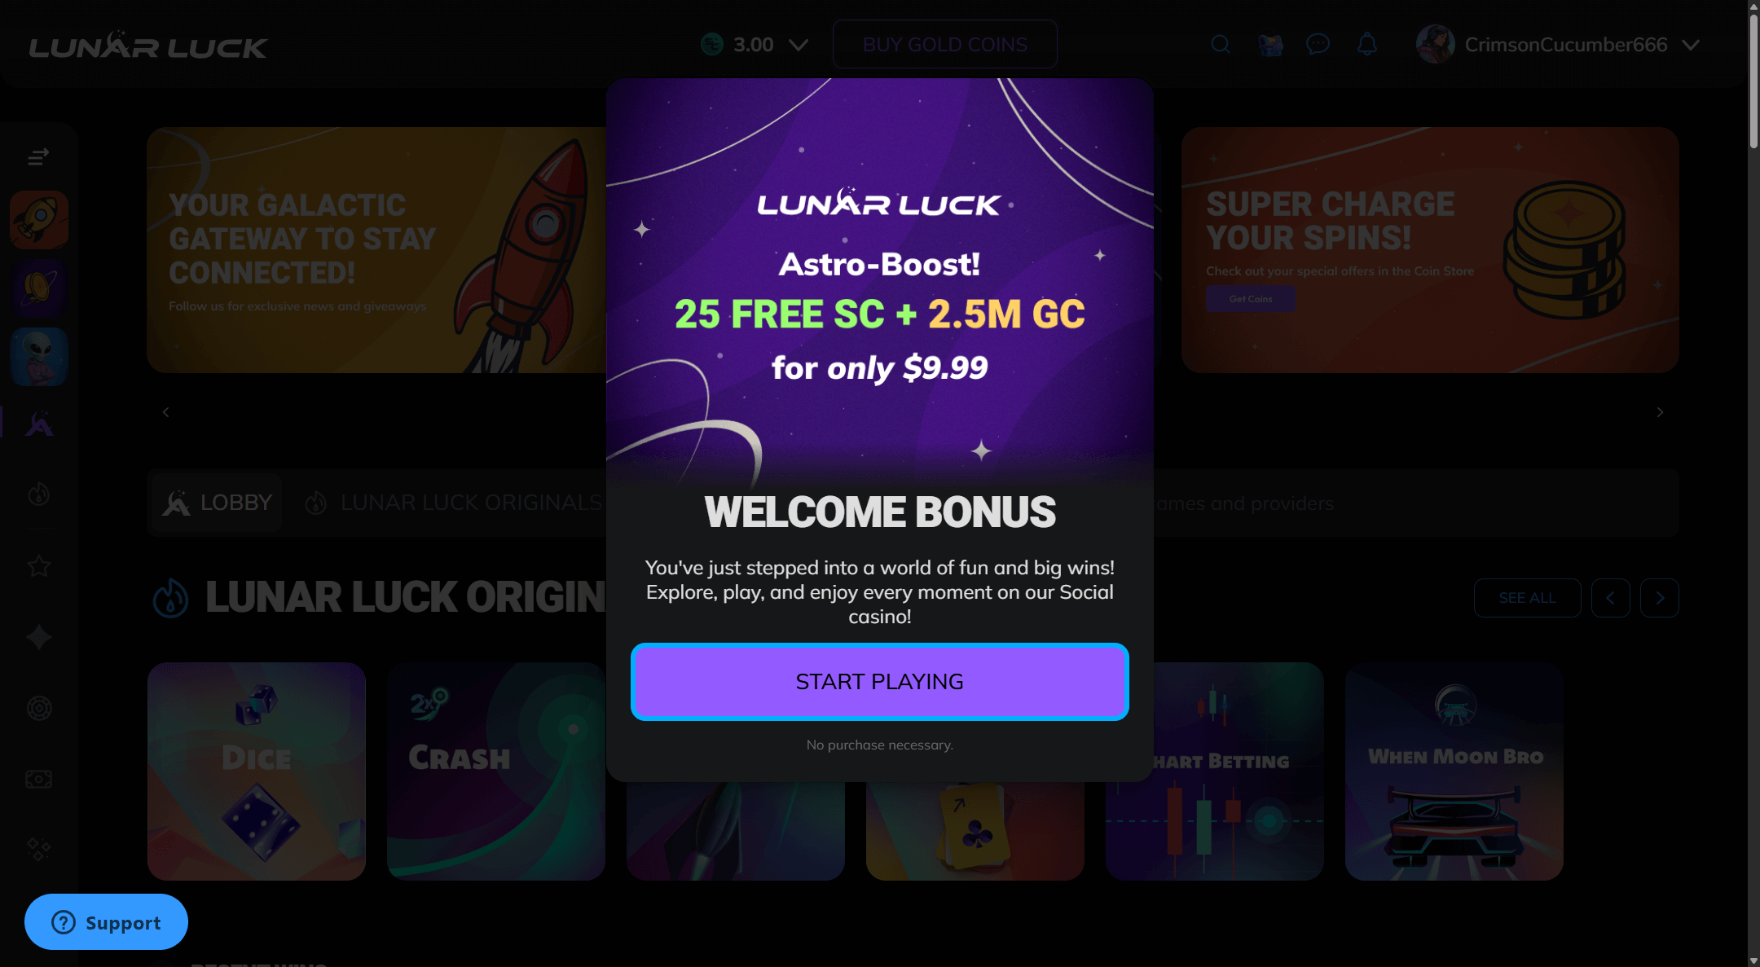The width and height of the screenshot is (1760, 967).
Task: Click the page vertical scrollbar
Action: pyautogui.click(x=1753, y=483)
